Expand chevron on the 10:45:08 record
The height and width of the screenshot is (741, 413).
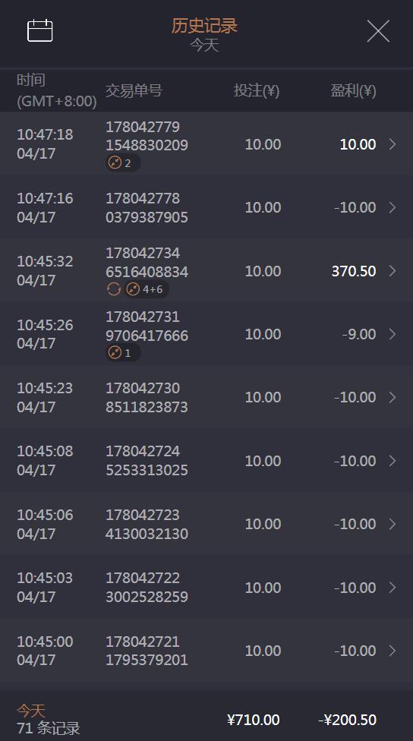[x=393, y=461]
